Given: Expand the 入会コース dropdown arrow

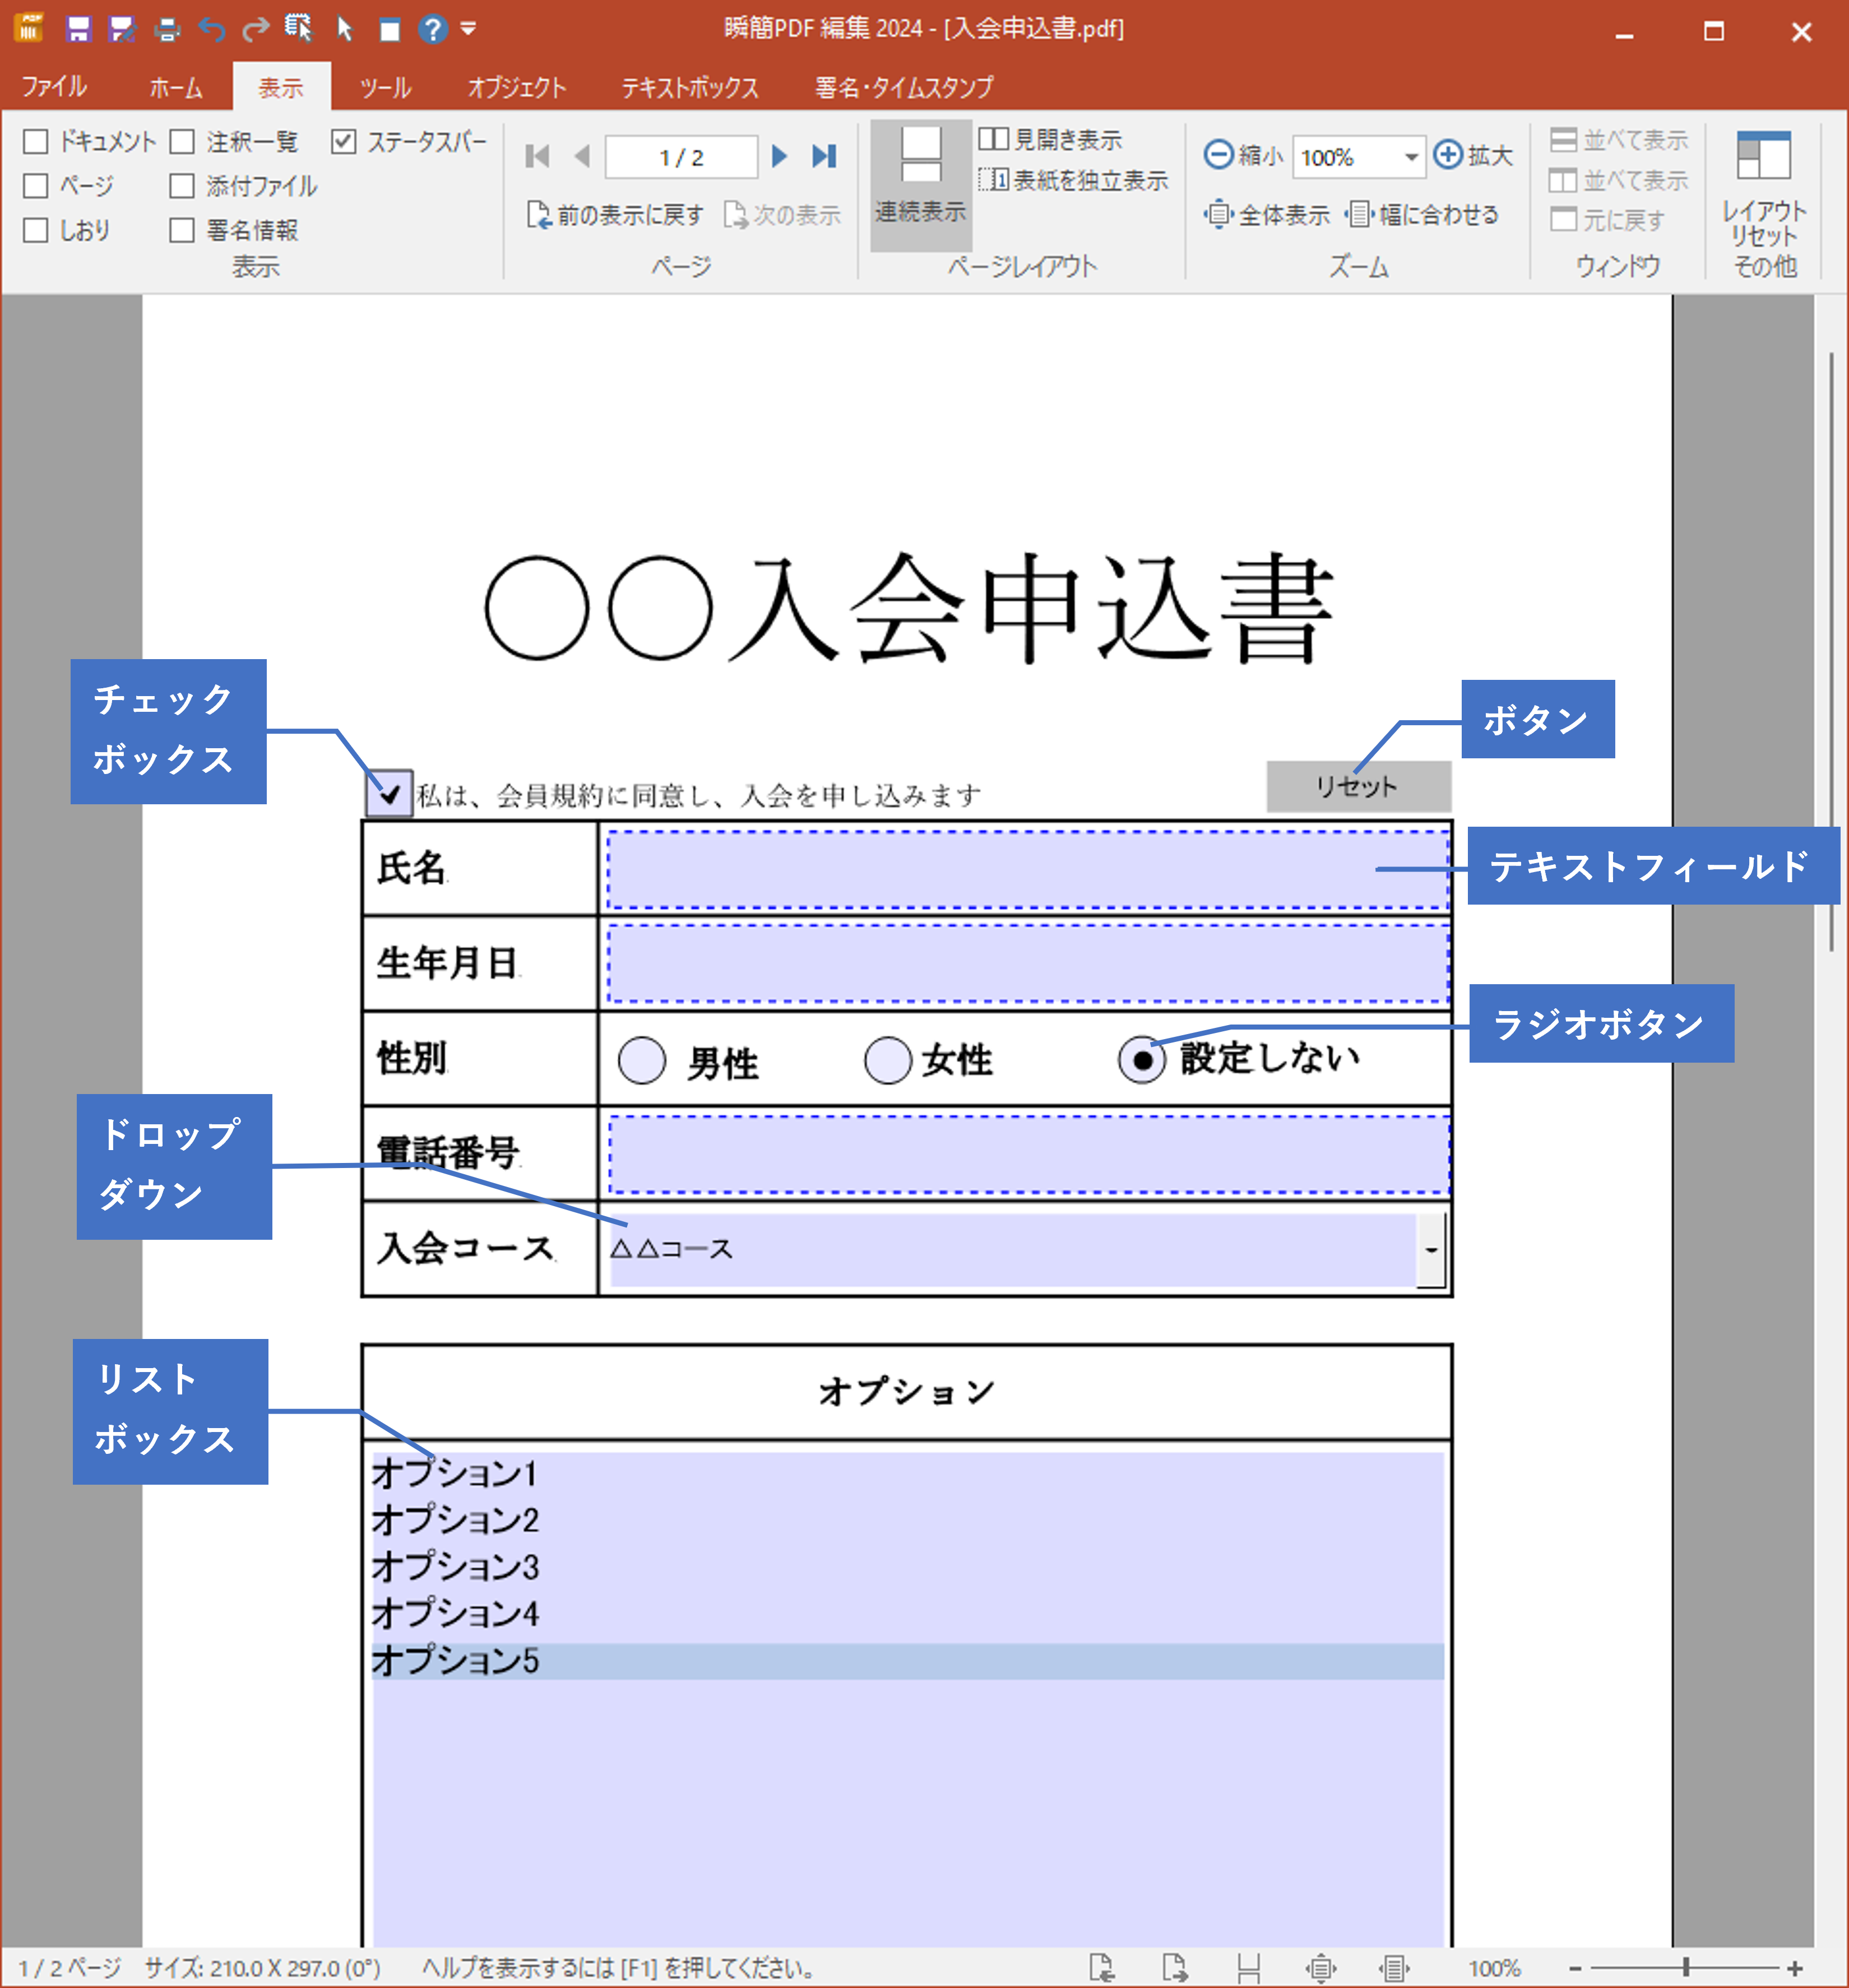Looking at the screenshot, I should point(1431,1249).
